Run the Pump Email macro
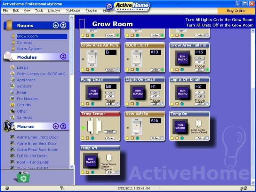256x192 pixels. (93, 92)
